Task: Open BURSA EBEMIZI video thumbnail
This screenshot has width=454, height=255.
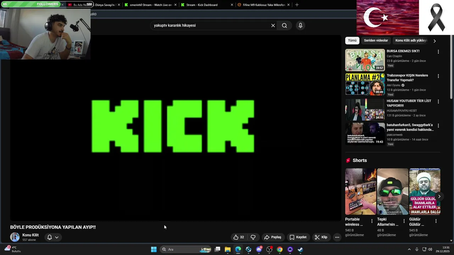Action: click(365, 60)
